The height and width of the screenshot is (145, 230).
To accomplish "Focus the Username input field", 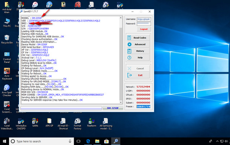I will click(144, 19).
